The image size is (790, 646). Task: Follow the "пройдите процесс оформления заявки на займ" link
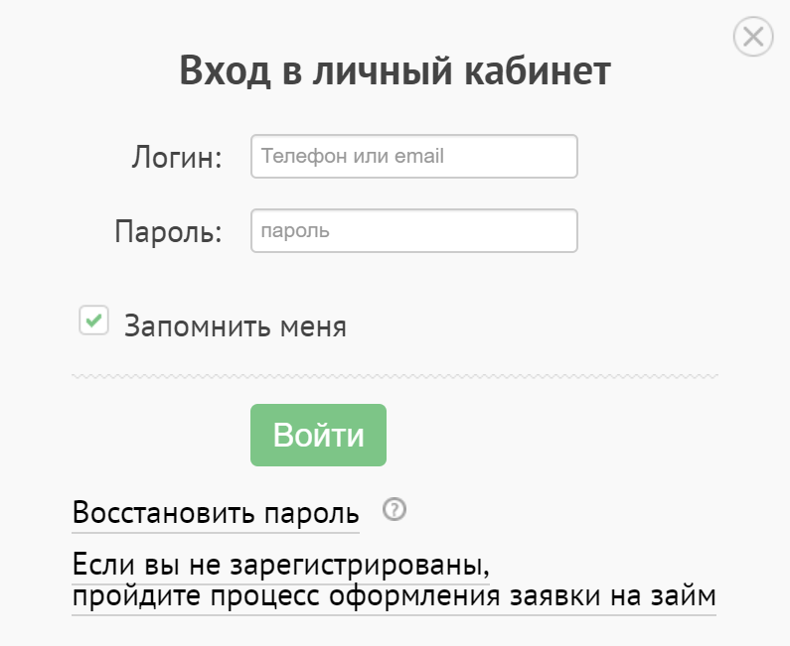[x=394, y=597]
